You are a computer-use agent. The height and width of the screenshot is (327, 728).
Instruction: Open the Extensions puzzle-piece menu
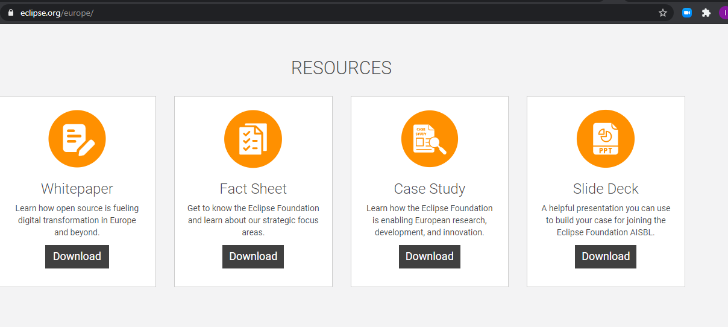[706, 13]
